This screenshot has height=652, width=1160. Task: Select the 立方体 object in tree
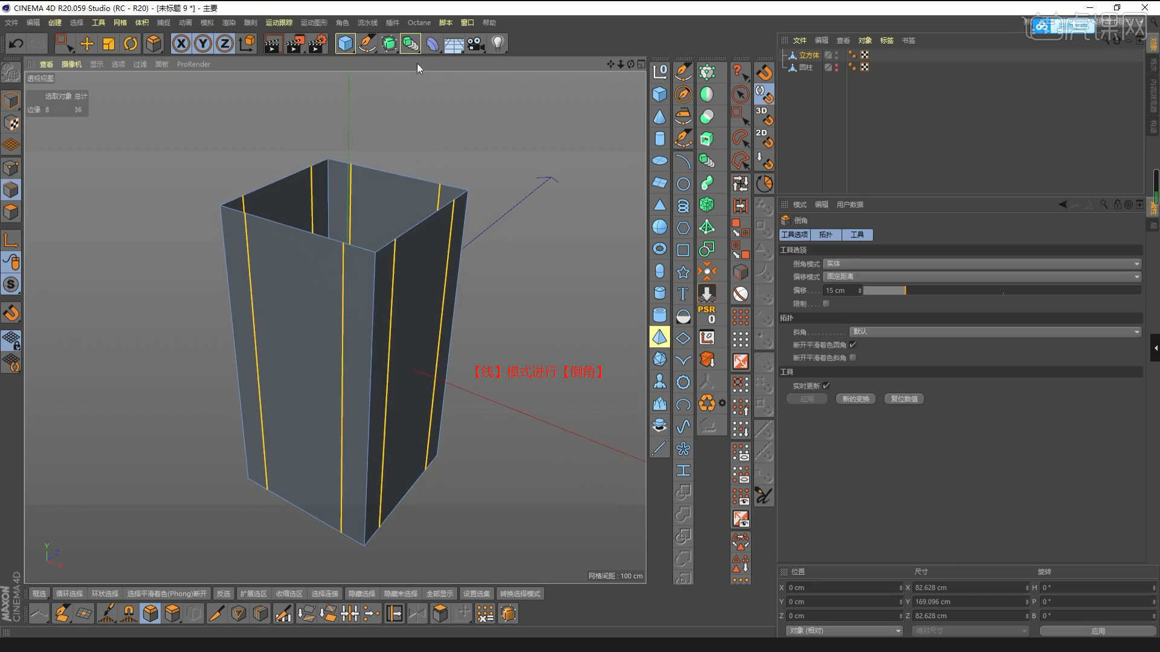(x=809, y=55)
